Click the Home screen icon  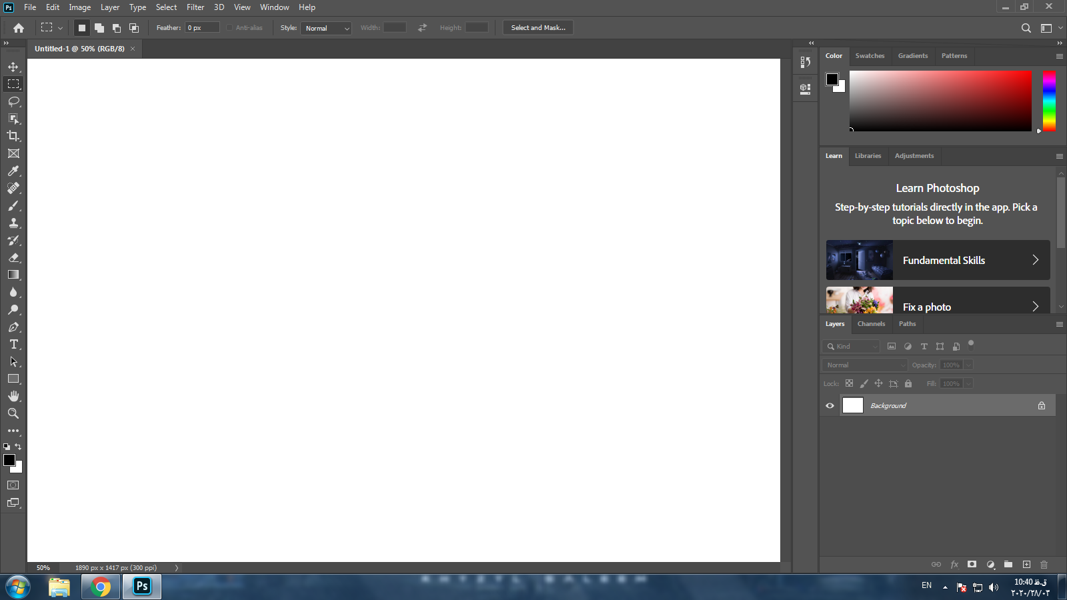19,28
